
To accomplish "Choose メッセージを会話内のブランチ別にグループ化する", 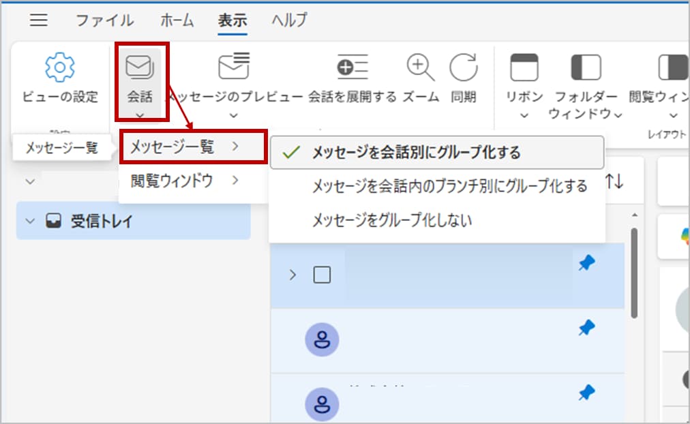I will coord(449,186).
